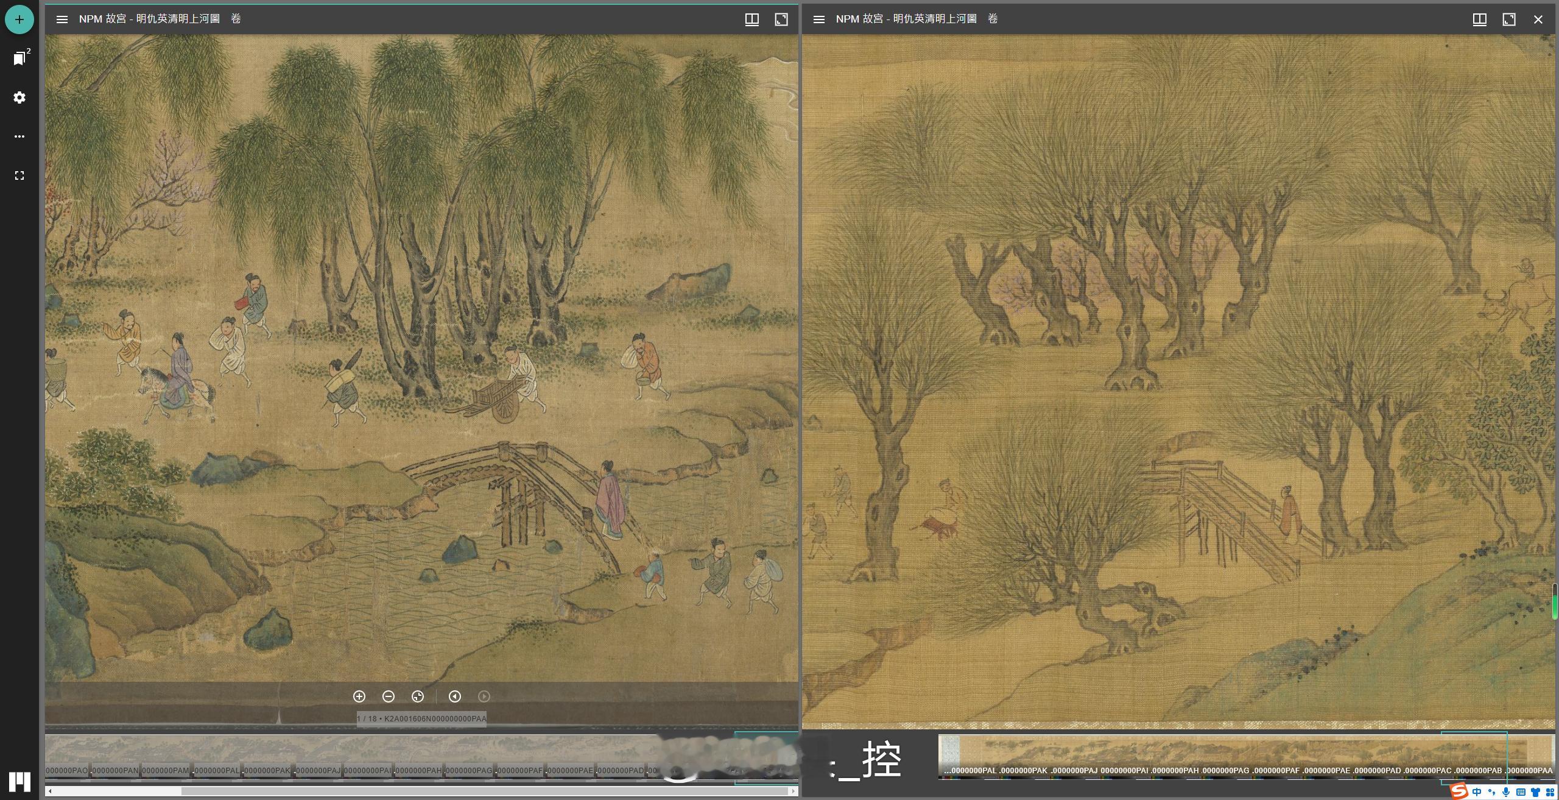Reset zoom on the left canvas
The image size is (1559, 800).
pos(418,696)
